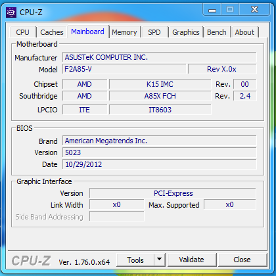Screen dimensions: 276x276
Task: Go to the Bench tab
Action: [217, 32]
